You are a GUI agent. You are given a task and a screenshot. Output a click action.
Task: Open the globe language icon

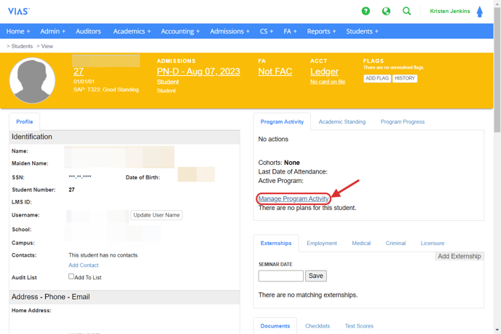click(386, 11)
